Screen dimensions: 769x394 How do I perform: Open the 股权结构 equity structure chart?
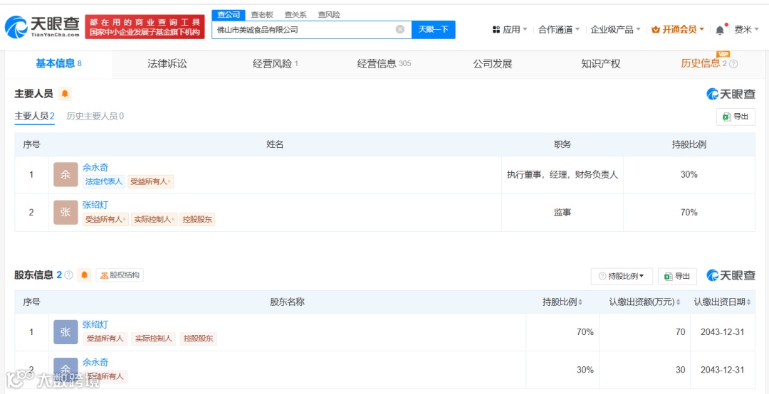(120, 275)
